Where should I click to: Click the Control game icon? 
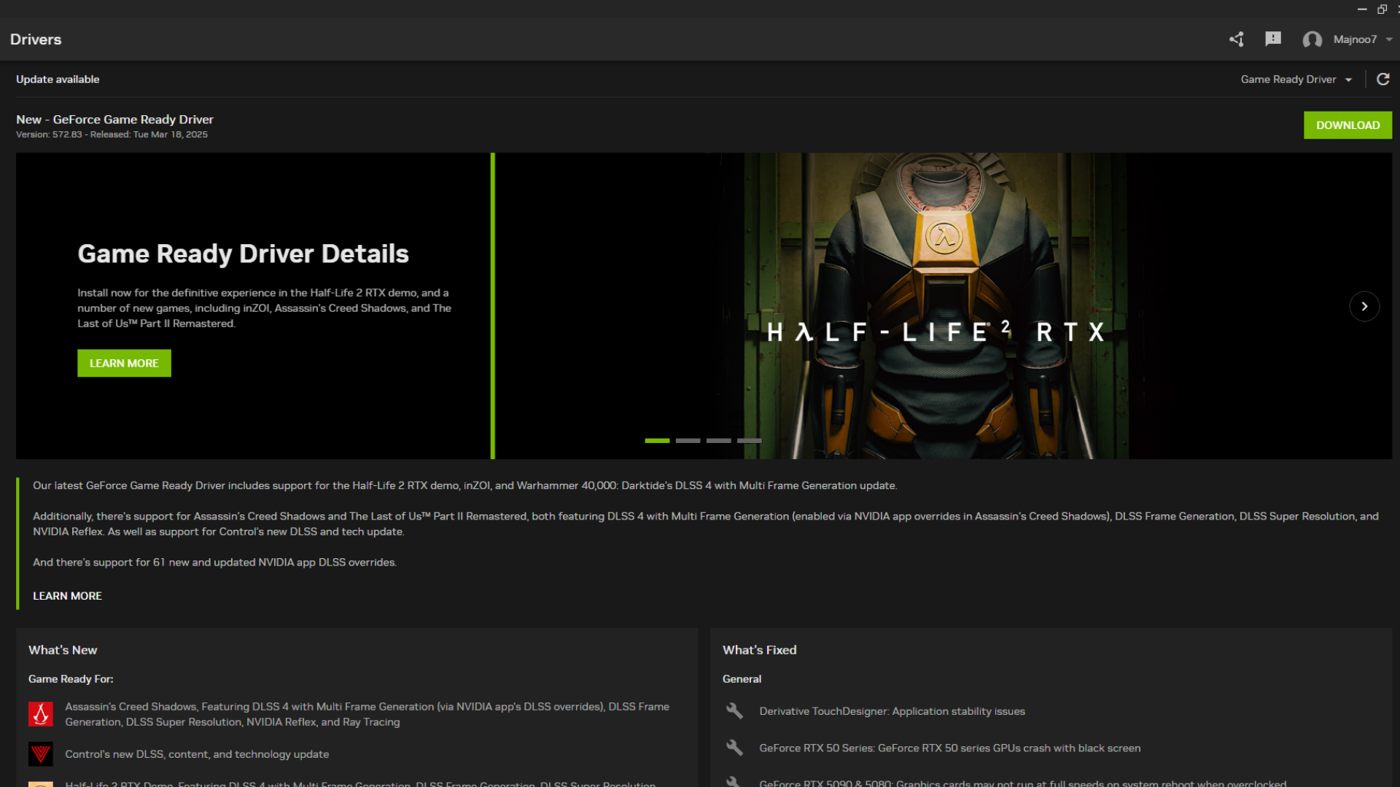pyautogui.click(x=41, y=754)
